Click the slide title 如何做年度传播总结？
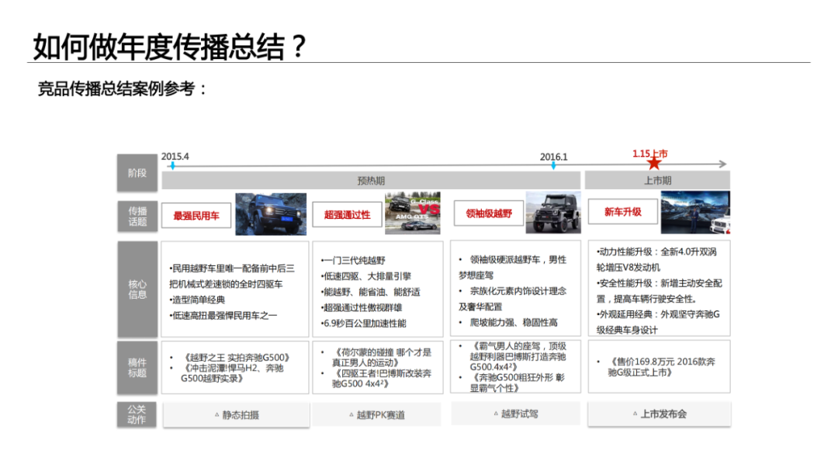Image resolution: width=838 pixels, height=471 pixels. click(x=169, y=47)
